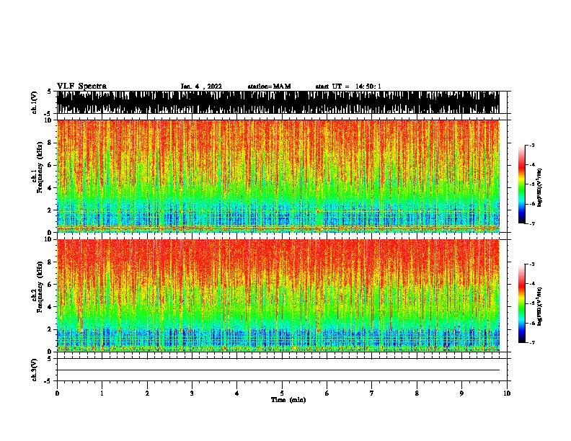Select ch.2 "Frequency (kHz)" axis label
Screen dimensions: 571x441
(x=40, y=287)
